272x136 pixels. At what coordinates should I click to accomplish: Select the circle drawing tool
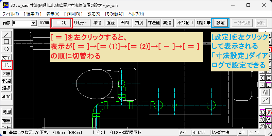coord(6,49)
